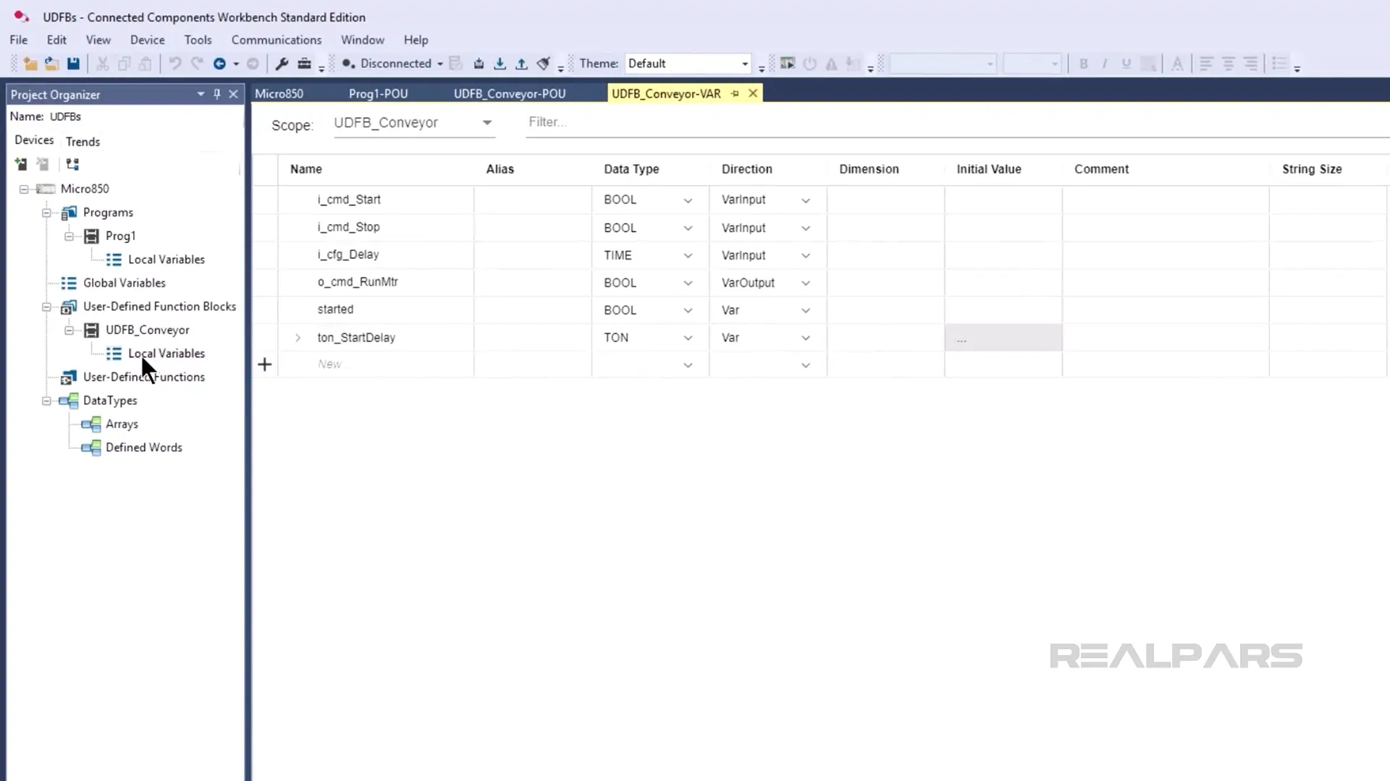The height and width of the screenshot is (781, 1390).
Task: Click the wrench tool icon in toolbar
Action: tap(282, 64)
